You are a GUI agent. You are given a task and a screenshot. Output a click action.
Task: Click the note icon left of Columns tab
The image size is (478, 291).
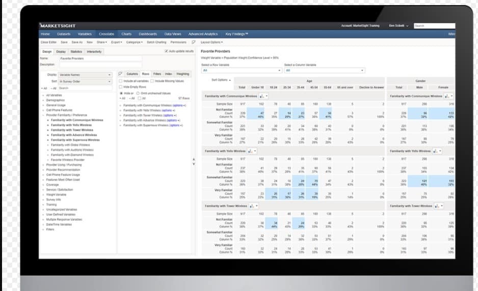point(120,74)
